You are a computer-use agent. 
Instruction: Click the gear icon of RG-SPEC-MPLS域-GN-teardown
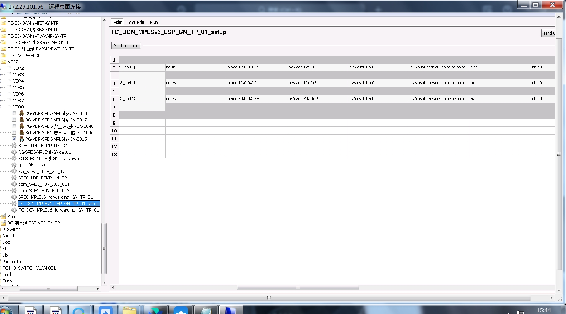14,158
